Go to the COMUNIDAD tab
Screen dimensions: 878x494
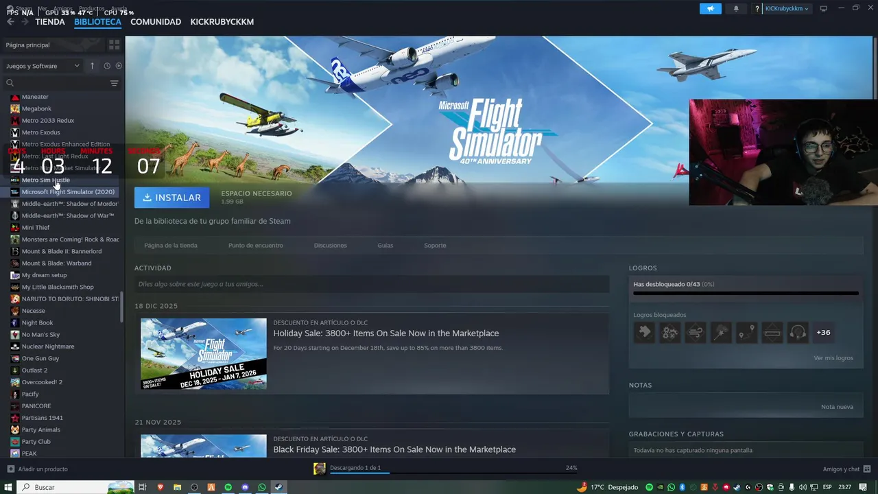[156, 22]
